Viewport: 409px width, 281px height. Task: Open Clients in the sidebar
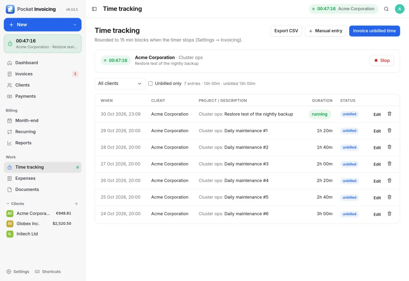click(43, 85)
